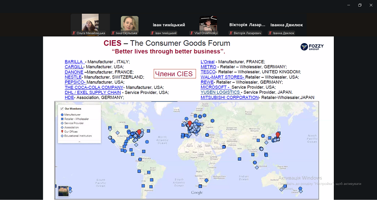Click the muted mic icon for Інна Скульська

tap(113, 33)
